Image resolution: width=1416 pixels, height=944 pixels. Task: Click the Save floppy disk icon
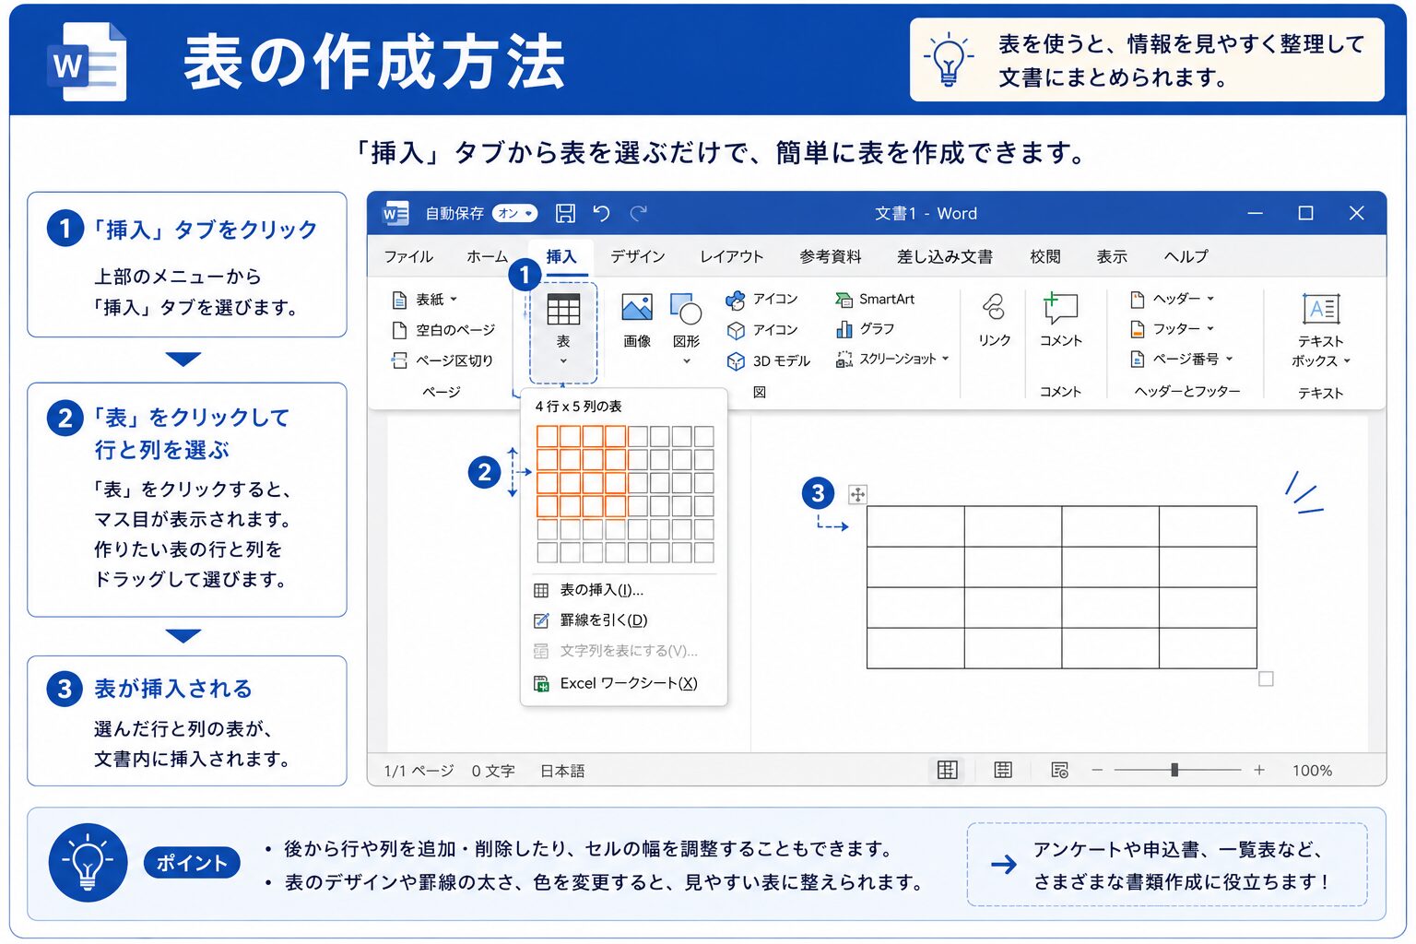pyautogui.click(x=565, y=213)
